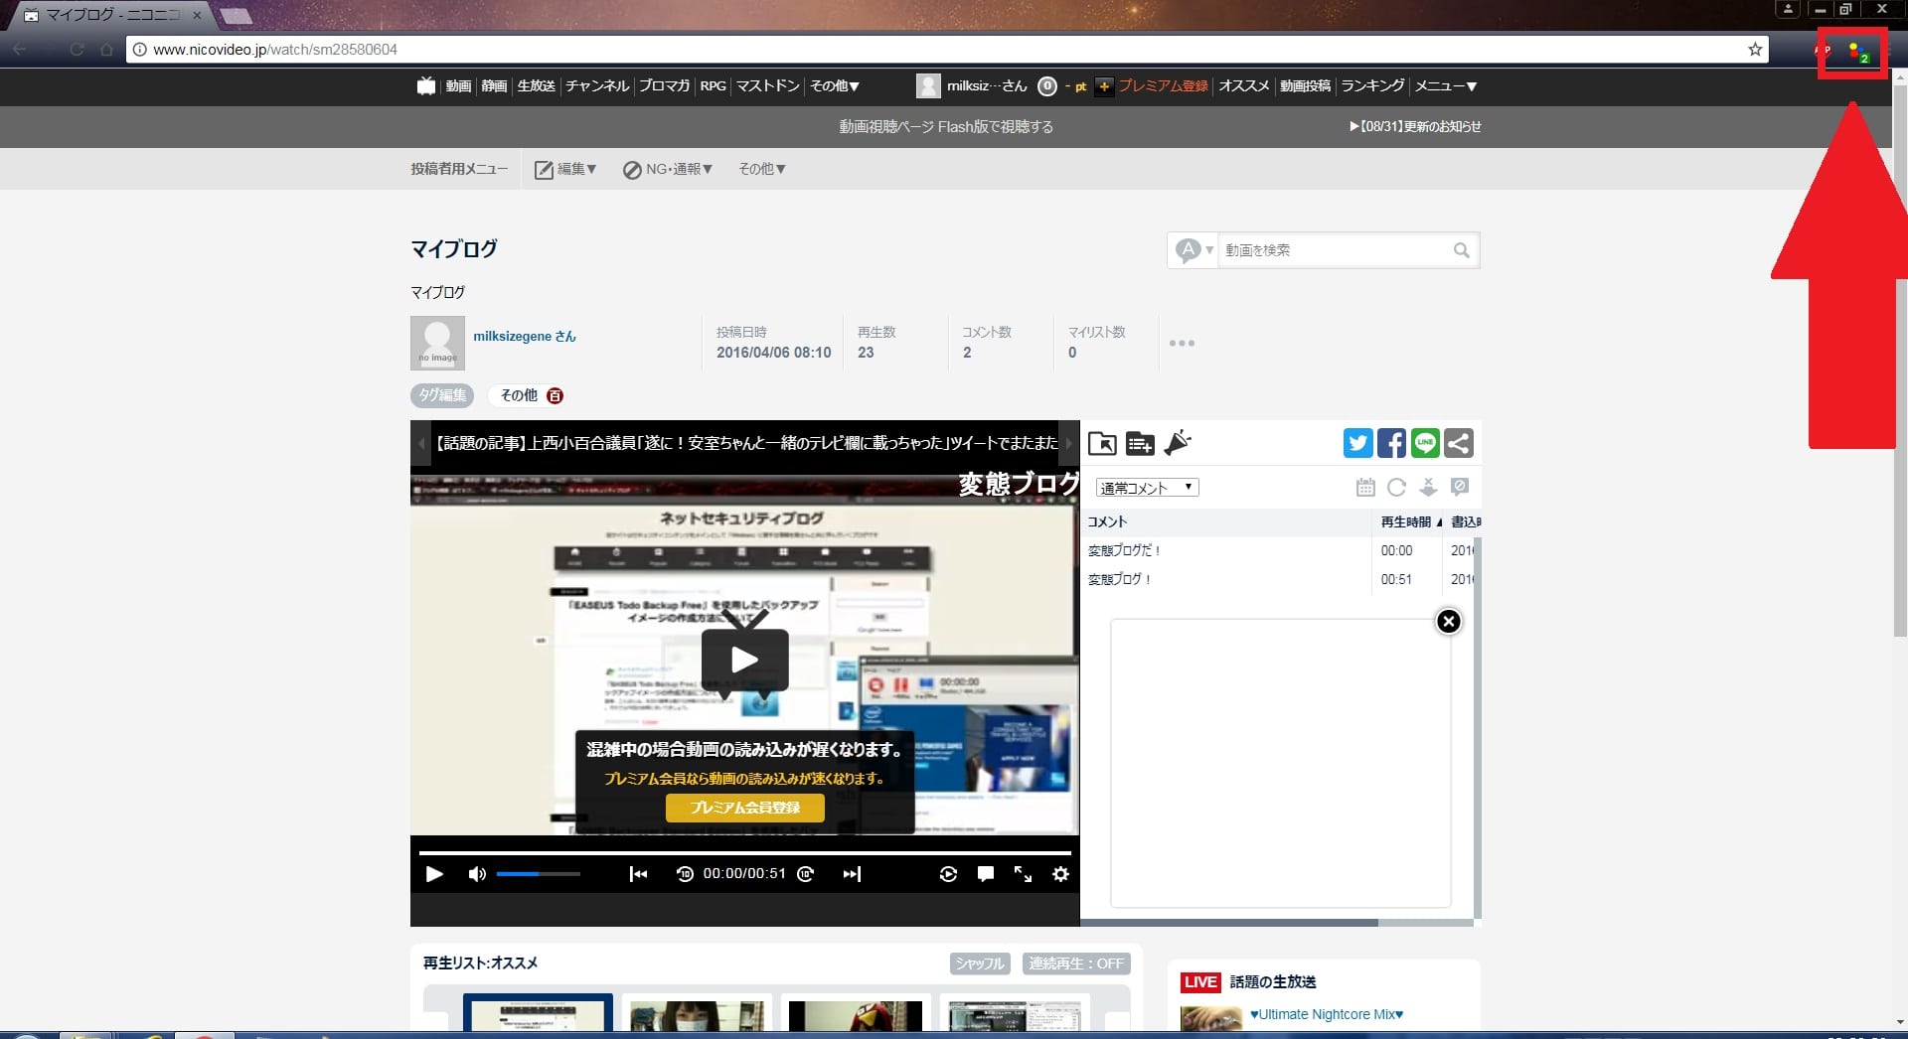Share video on Facebook
This screenshot has height=1039, width=1908.
click(1391, 443)
